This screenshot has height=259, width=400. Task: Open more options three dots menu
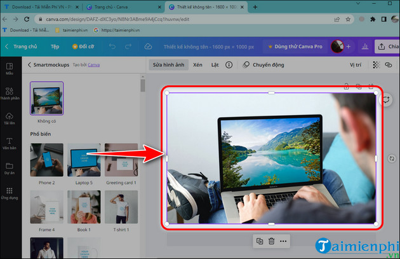point(283,241)
